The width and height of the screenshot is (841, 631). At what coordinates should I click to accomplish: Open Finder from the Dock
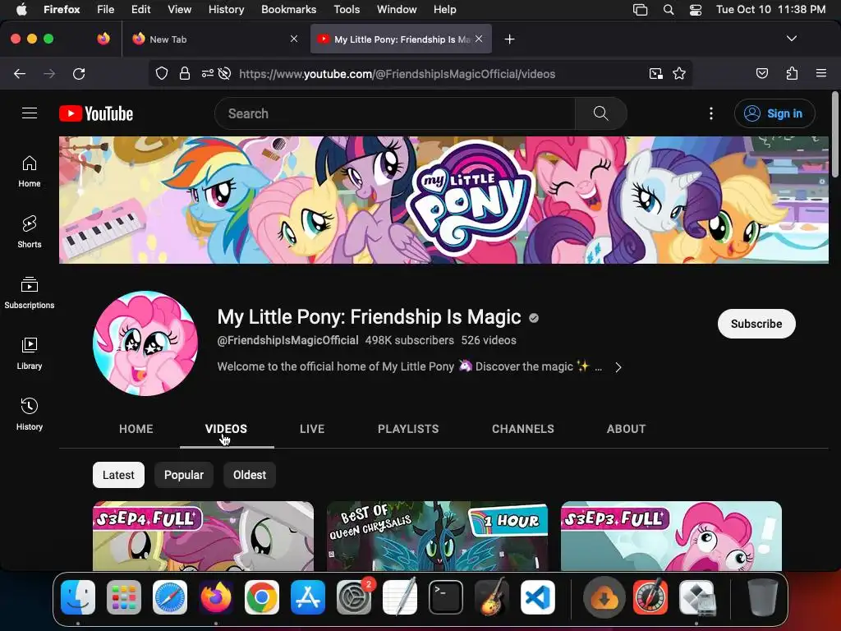coord(78,597)
